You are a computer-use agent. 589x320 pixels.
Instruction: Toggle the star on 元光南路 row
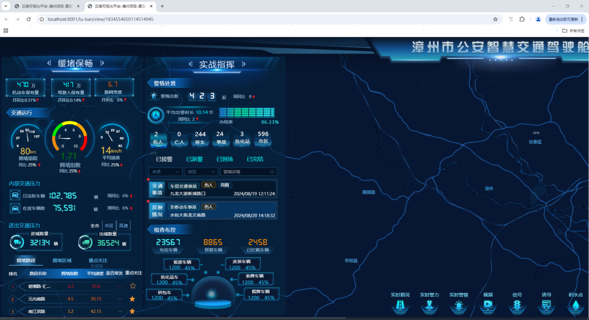coord(133,299)
